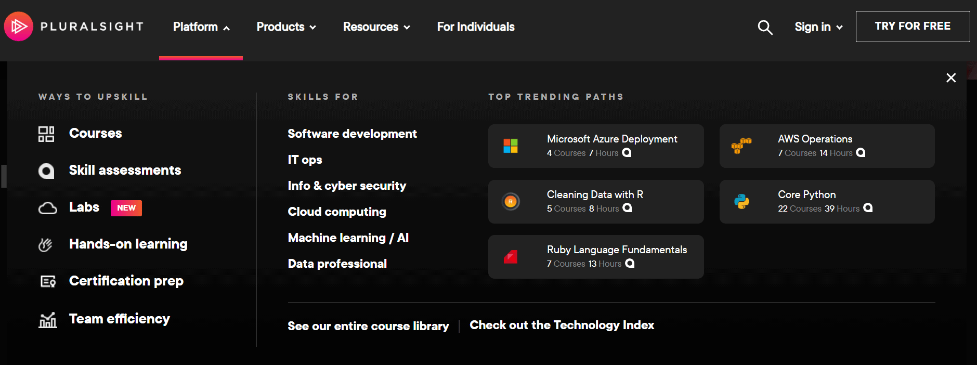Open Hands-on learning
The width and height of the screenshot is (977, 365).
click(128, 244)
